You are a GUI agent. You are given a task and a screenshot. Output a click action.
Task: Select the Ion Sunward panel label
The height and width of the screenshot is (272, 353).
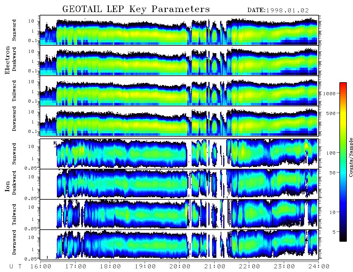(14, 154)
